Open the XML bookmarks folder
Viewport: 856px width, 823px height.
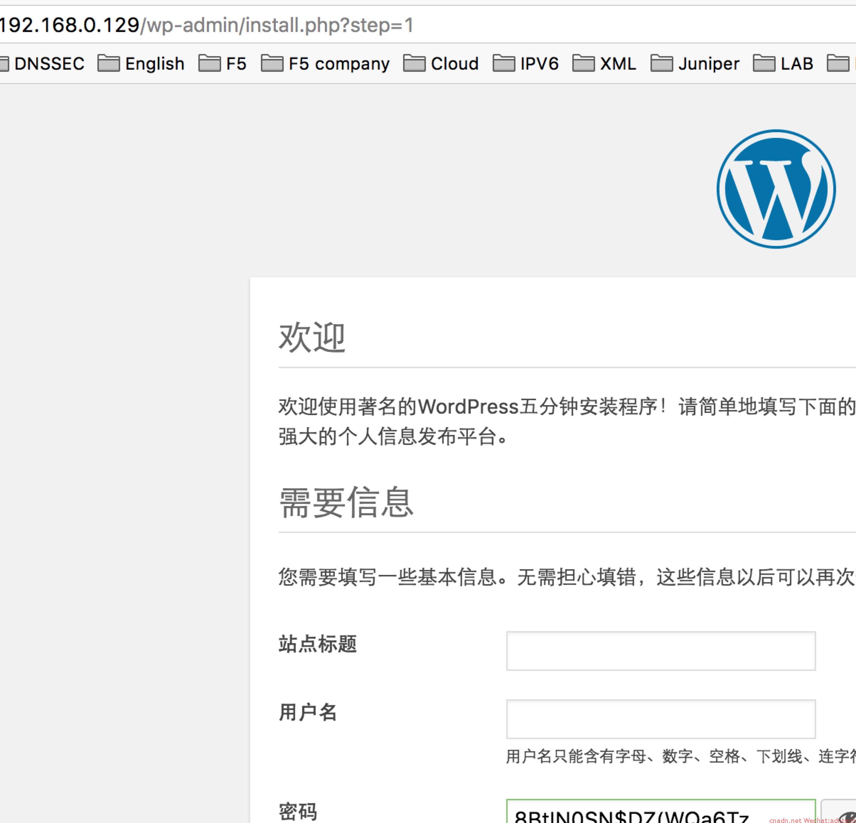tap(604, 64)
